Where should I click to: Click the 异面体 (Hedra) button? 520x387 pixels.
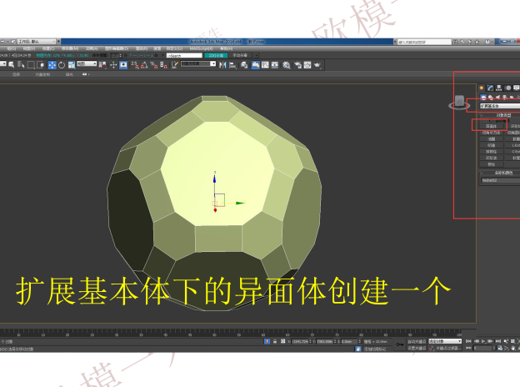click(491, 126)
